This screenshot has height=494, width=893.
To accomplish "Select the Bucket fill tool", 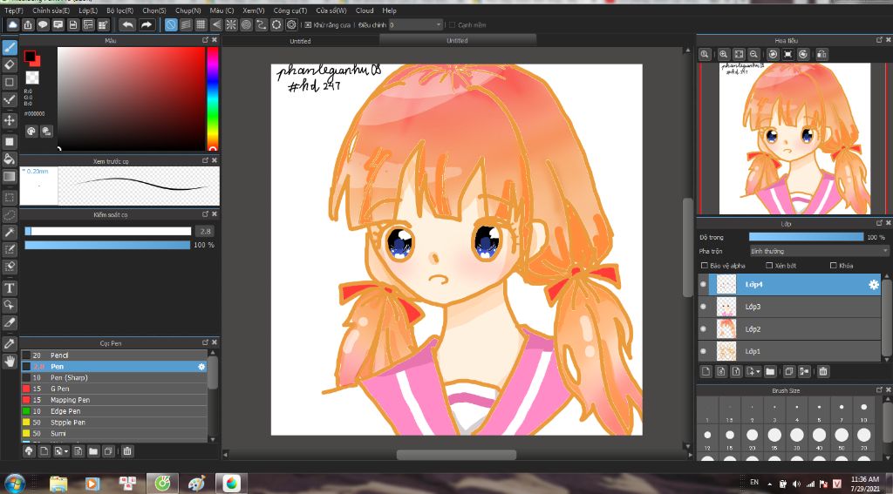I will click(10, 159).
